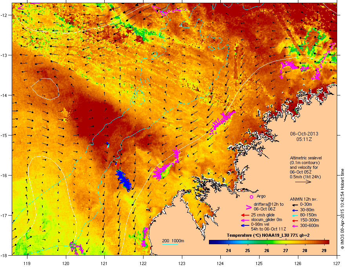Click the magenta drifters chevron symbol in legend
Image resolution: width=345 pixels, height=267 pixels.
tap(249, 207)
